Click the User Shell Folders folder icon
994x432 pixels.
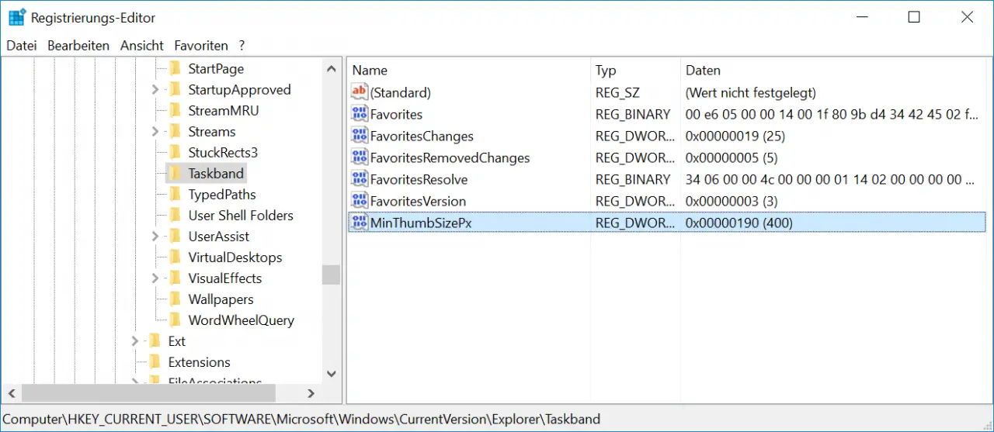(x=175, y=216)
